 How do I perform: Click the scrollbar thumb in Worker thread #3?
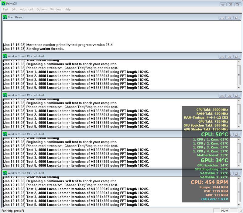pos(239,153)
